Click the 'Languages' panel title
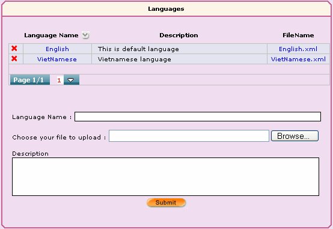This screenshot has height=229, width=333. 166,9
